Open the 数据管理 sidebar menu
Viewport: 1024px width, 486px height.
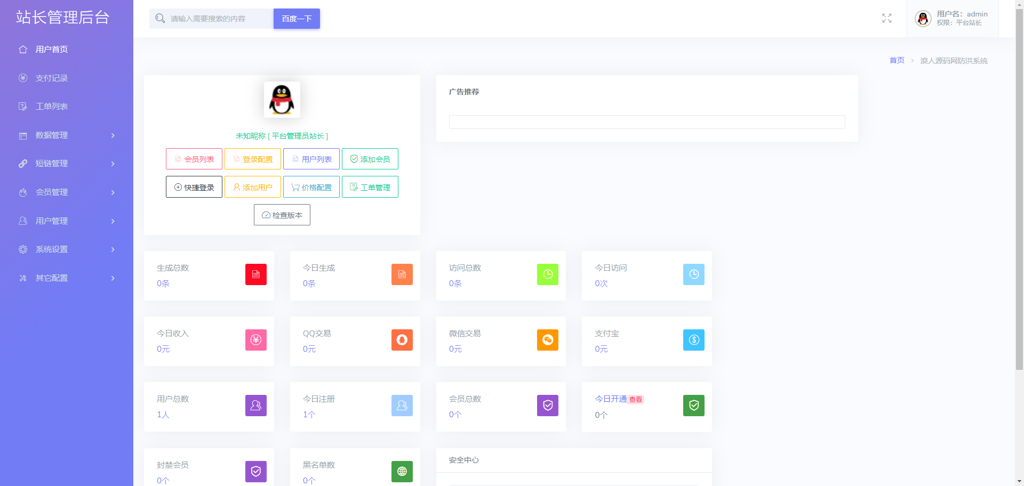[x=67, y=135]
